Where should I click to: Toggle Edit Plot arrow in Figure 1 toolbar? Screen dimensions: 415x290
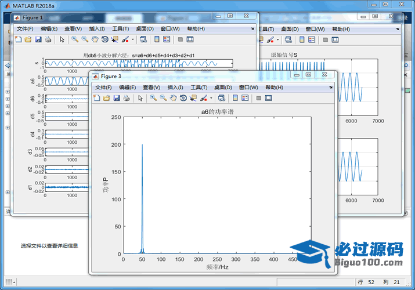pos(62,39)
